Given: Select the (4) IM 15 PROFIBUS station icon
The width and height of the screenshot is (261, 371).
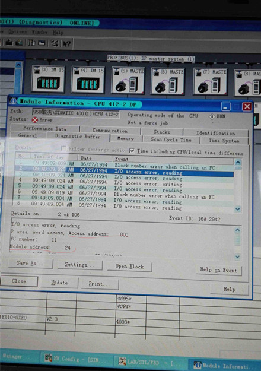Looking at the screenshot, I should 88,80.
